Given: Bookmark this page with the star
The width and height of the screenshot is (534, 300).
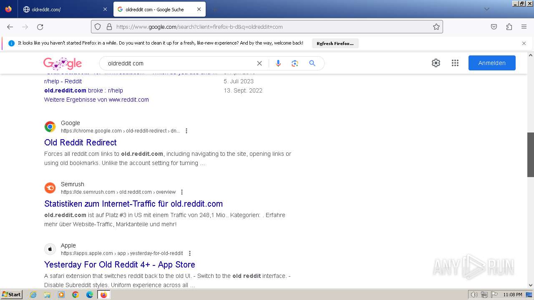Looking at the screenshot, I should coord(436,27).
